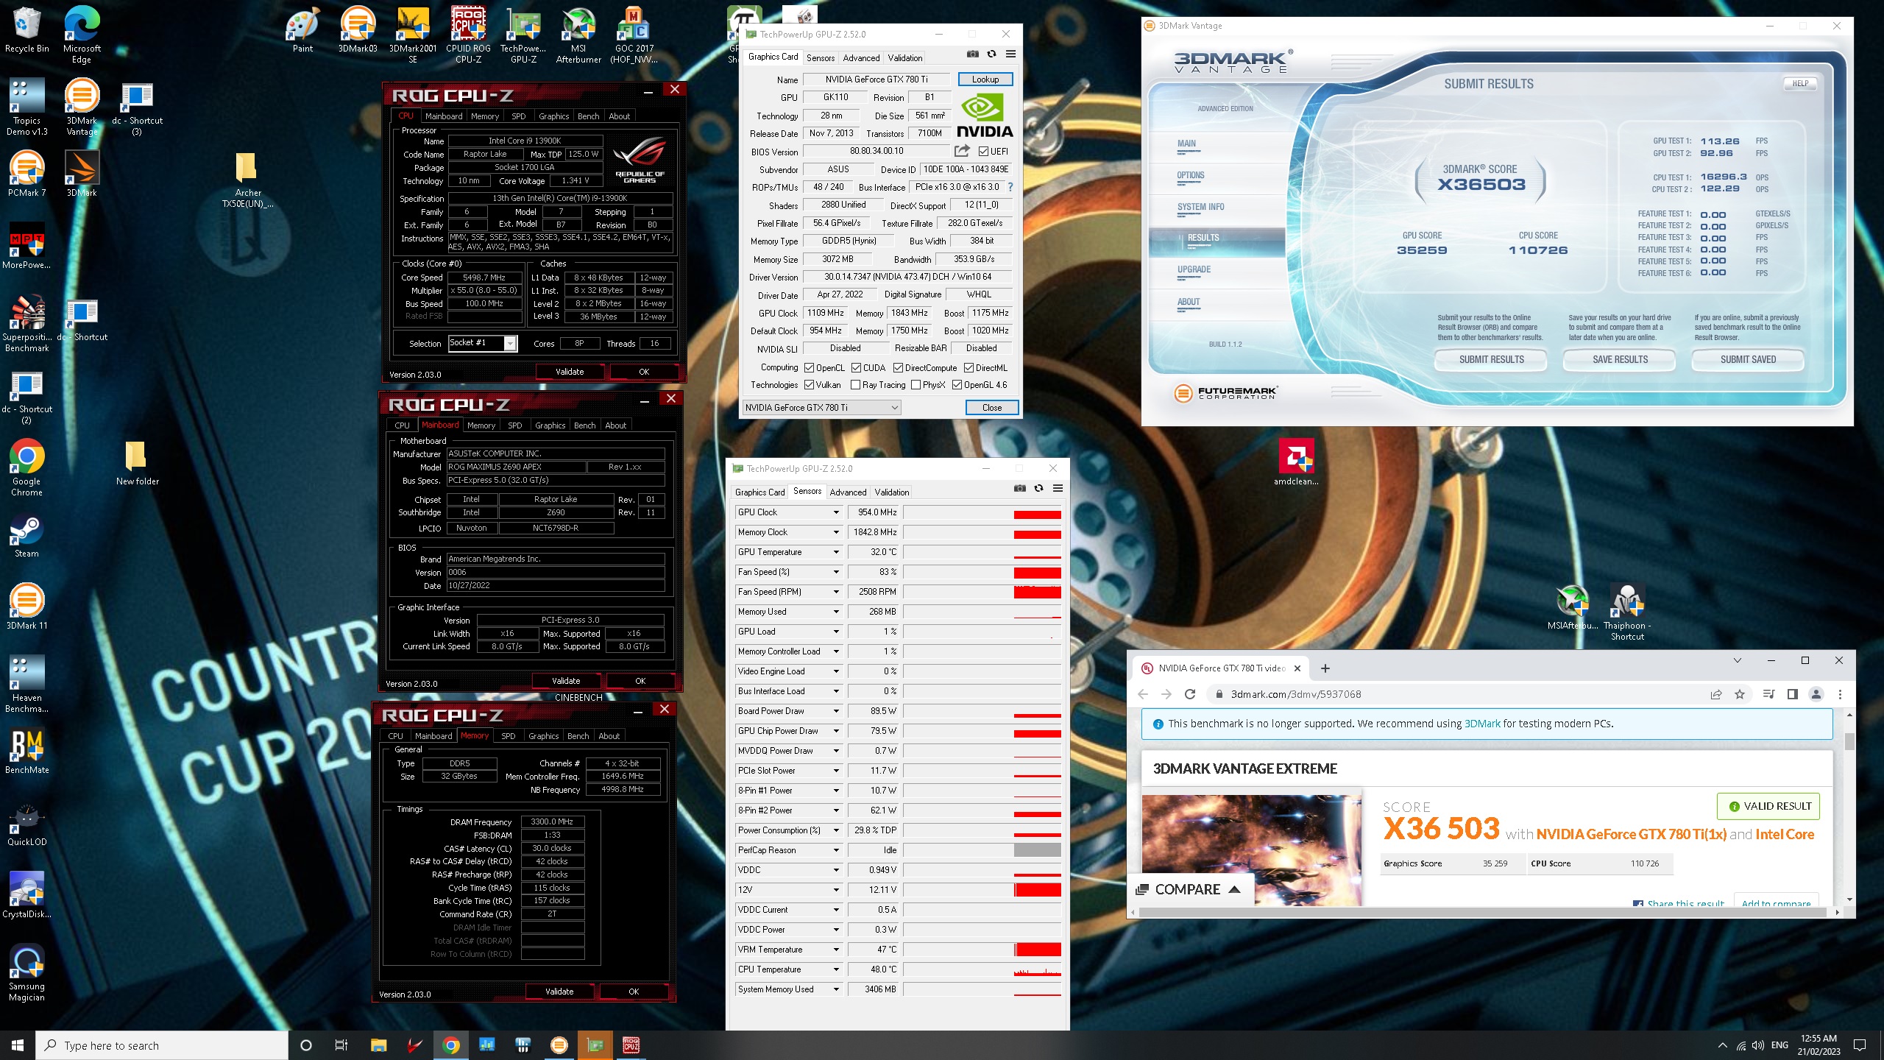Open the hamburger menu in GPU-Z Sensors window

tap(1058, 488)
